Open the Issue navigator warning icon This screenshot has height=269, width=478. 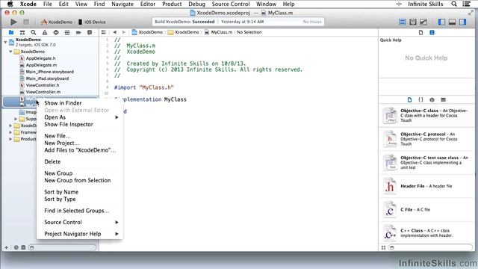click(x=45, y=32)
